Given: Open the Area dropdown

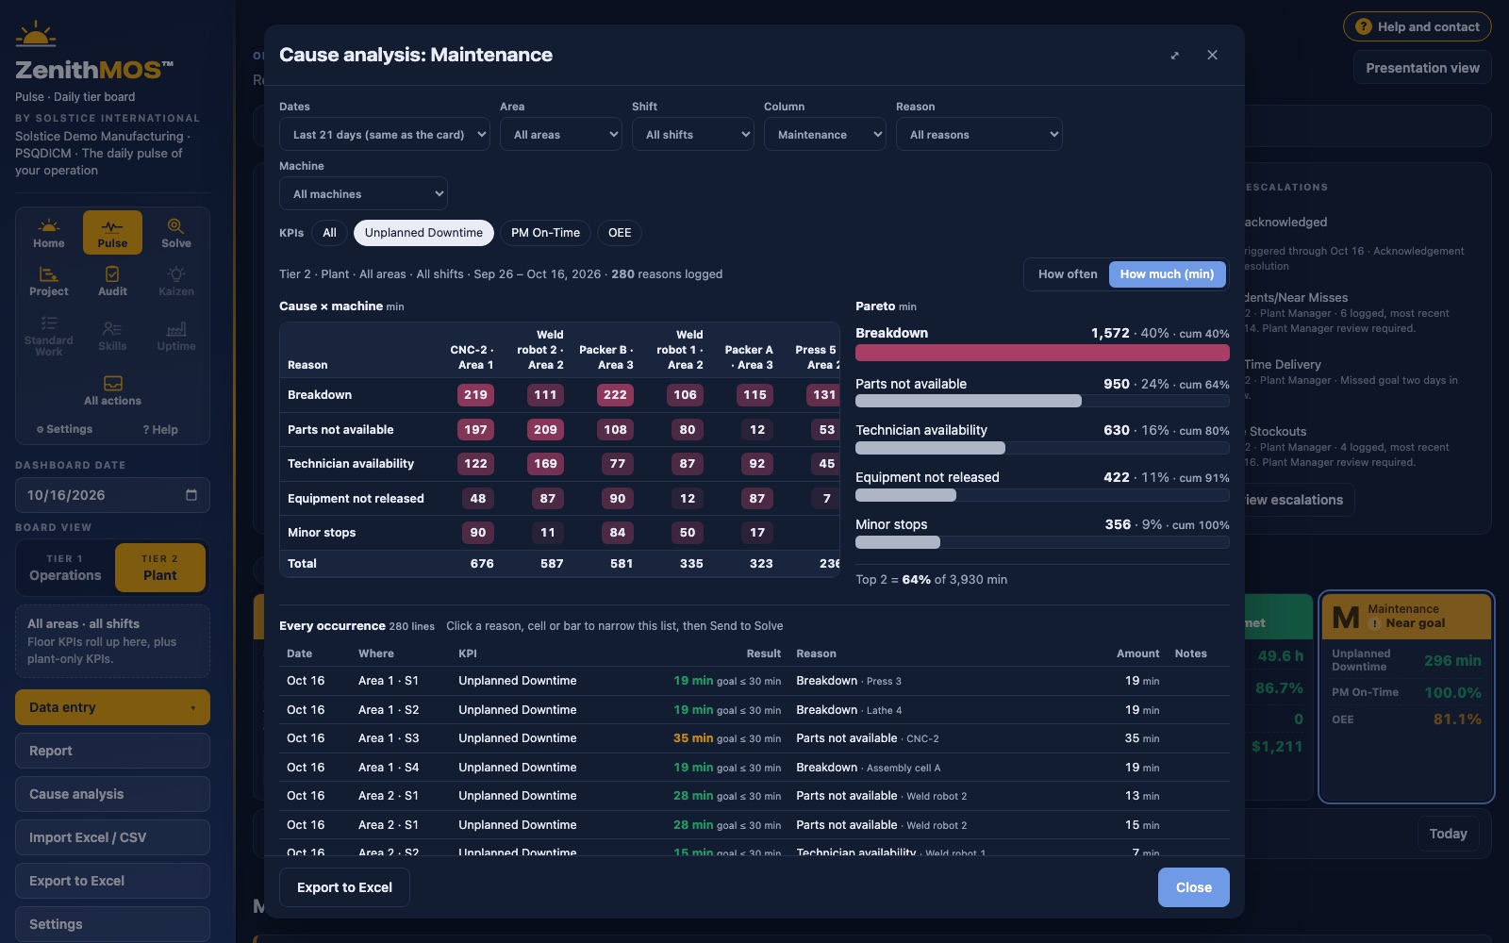Looking at the screenshot, I should [x=561, y=135].
